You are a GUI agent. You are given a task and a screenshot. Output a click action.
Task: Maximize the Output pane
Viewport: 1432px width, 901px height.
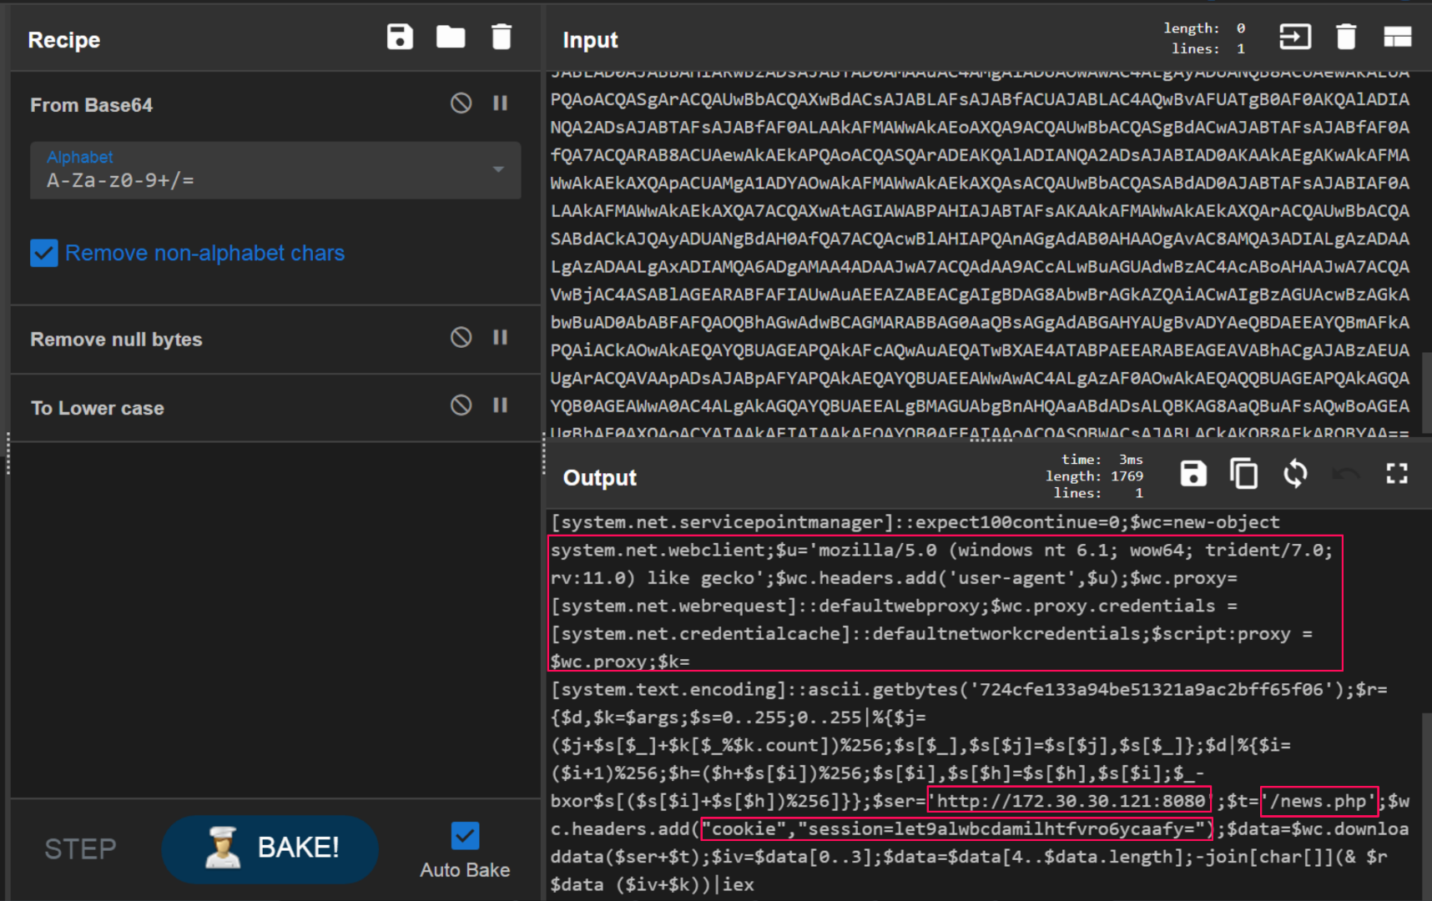[x=1398, y=474]
